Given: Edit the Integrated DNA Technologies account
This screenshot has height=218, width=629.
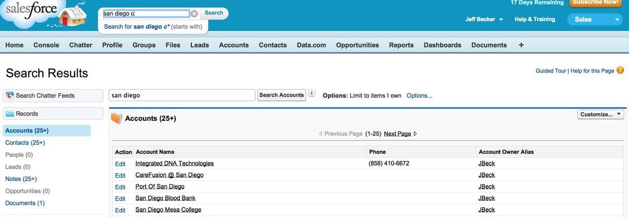Looking at the screenshot, I should [120, 164].
